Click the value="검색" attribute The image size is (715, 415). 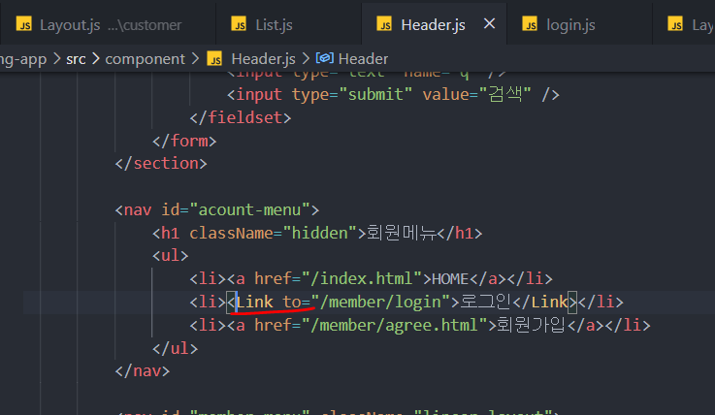pos(476,95)
